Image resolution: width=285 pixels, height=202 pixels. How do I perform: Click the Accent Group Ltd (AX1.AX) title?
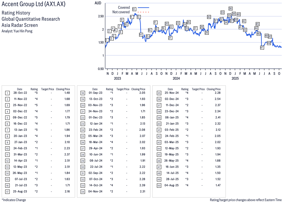pyautogui.click(x=33, y=5)
